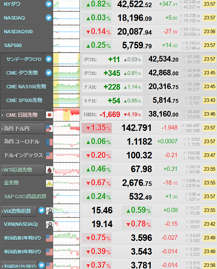Open Twitter icon on the NYダウ row

click(49, 4)
